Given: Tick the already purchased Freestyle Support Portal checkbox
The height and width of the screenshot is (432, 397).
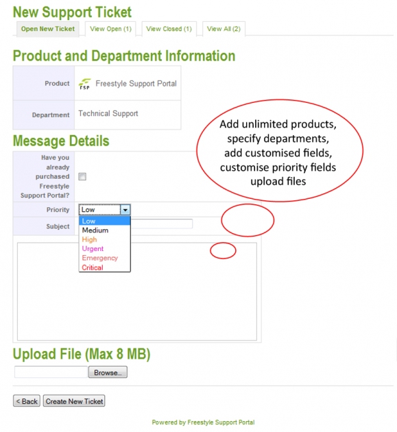Looking at the screenshot, I should coord(82,177).
